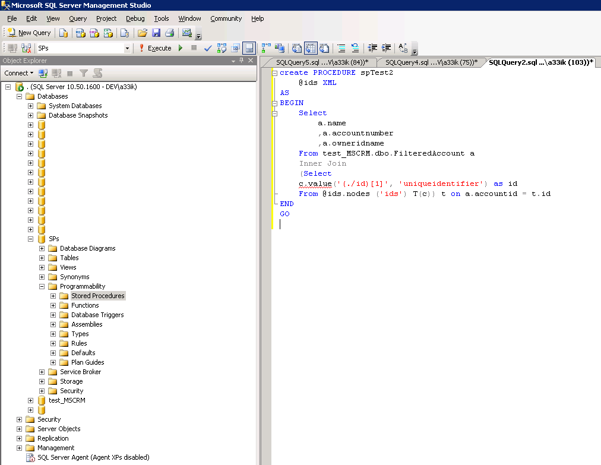Open a SQL Server Compact query
The width and height of the screenshot is (601, 465).
click(125, 33)
